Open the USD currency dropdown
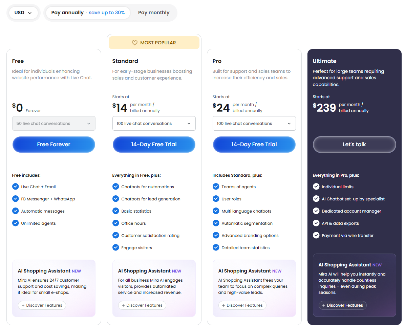Screen dimensions: 405x327 pos(23,13)
